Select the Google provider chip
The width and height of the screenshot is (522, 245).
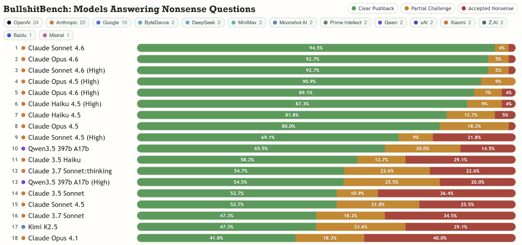coord(112,23)
